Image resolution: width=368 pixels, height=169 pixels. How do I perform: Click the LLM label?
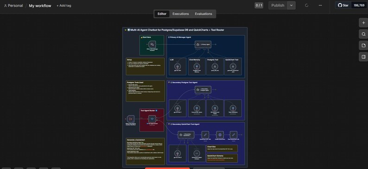tap(171, 60)
